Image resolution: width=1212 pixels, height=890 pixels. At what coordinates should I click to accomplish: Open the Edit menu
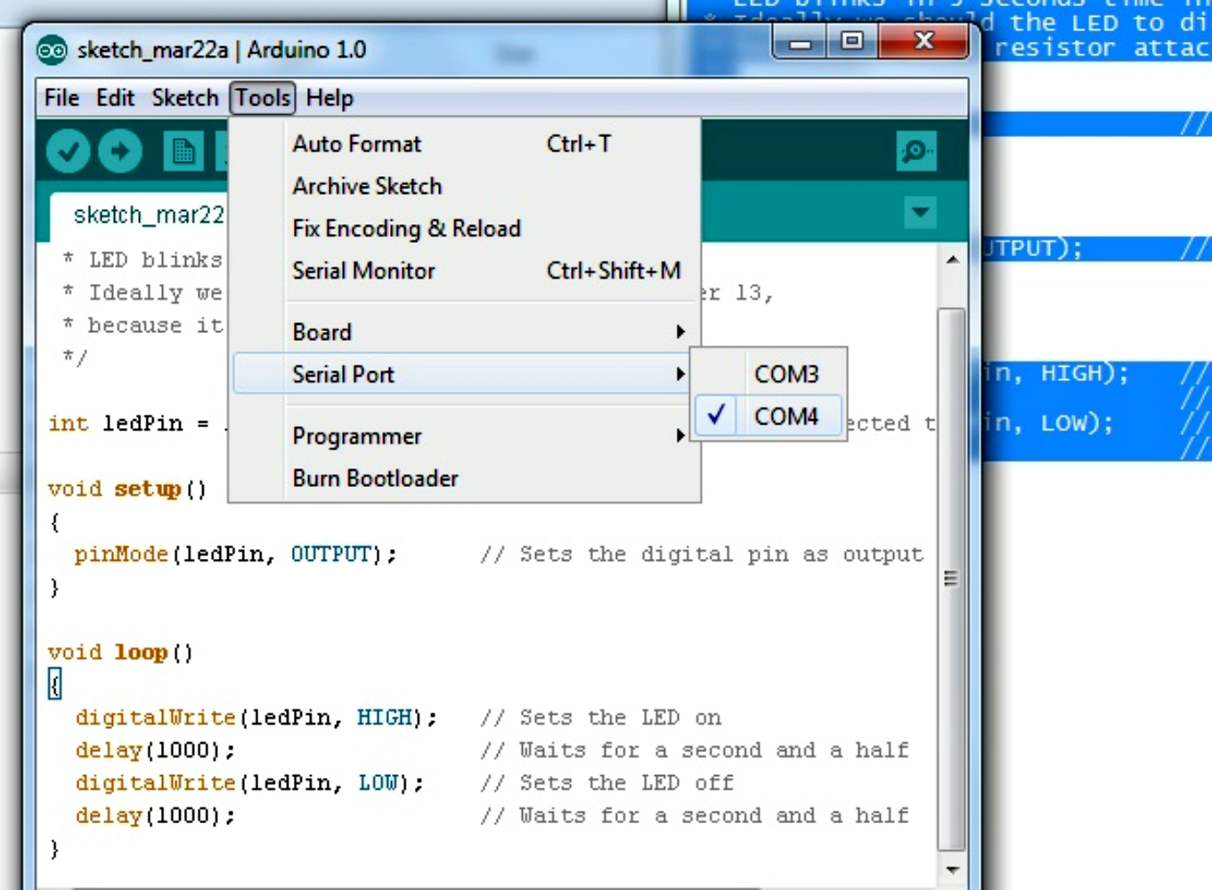(116, 98)
